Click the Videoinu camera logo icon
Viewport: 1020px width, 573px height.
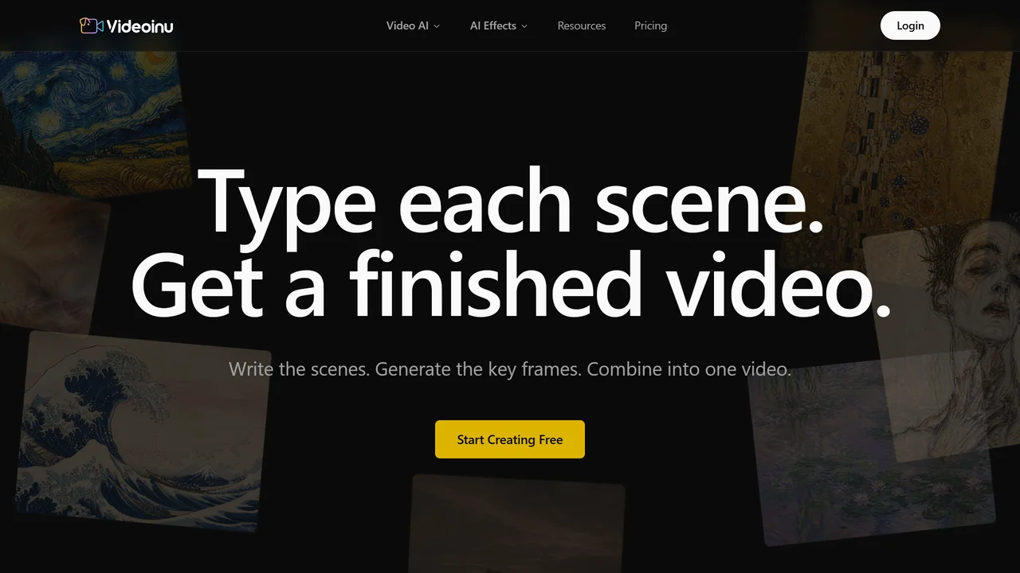coord(92,25)
